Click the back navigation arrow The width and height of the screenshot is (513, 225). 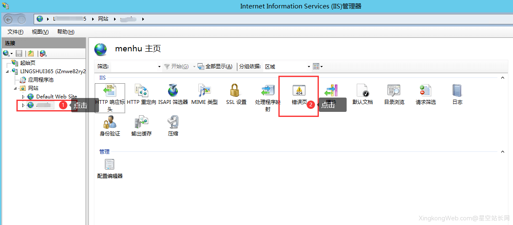pyautogui.click(x=9, y=19)
